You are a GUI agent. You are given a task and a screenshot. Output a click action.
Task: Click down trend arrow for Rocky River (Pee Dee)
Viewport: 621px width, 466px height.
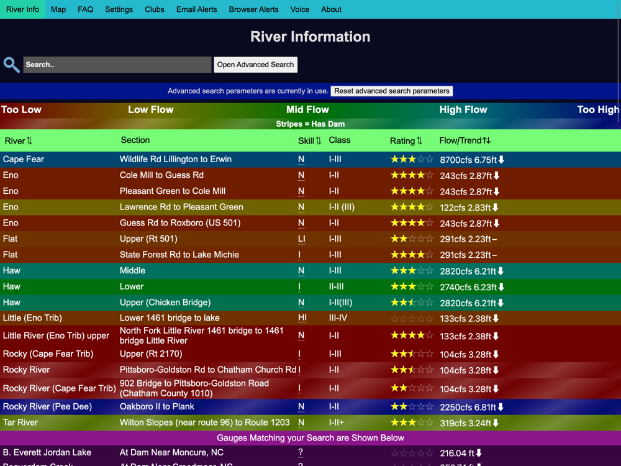click(501, 407)
